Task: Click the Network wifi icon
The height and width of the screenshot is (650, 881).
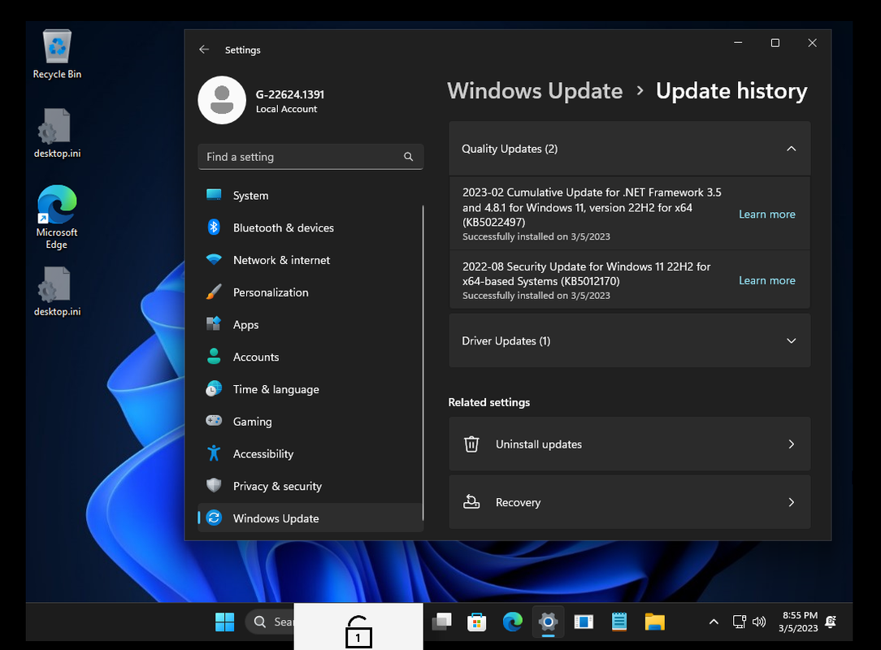Action: [214, 259]
